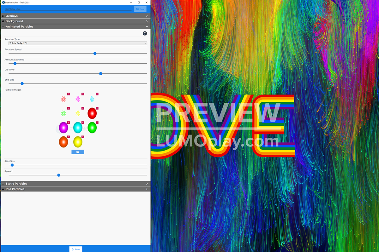This screenshot has height=252, width=379.
Task: Select the cyan orb particle image
Action: (x=78, y=128)
